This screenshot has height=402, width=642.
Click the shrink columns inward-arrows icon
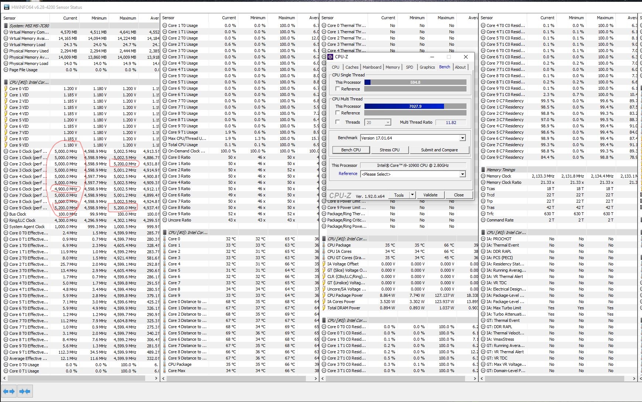pos(25,391)
